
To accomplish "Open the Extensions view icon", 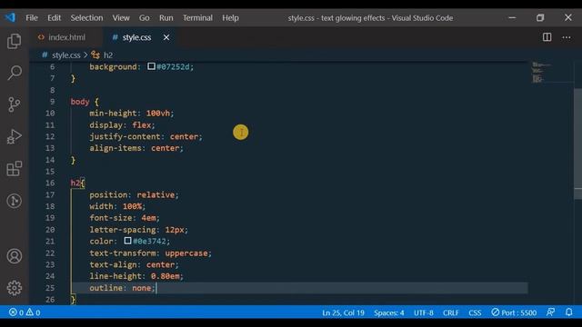I will tap(15, 169).
